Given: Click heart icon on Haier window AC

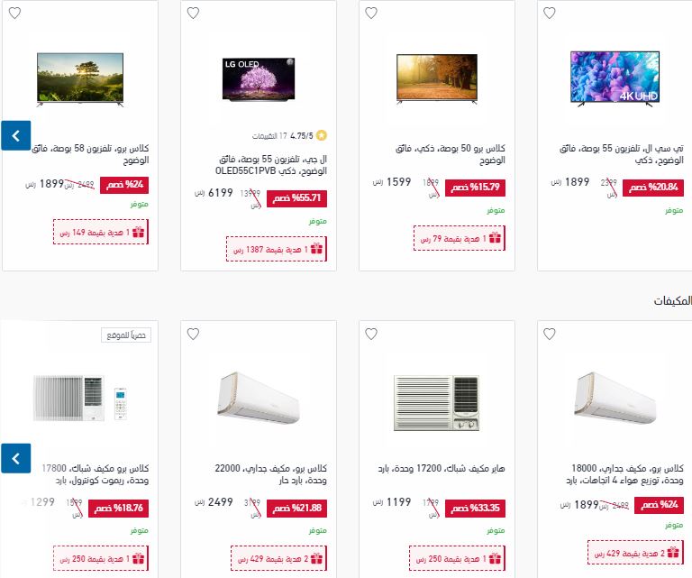Looking at the screenshot, I should tap(371, 335).
